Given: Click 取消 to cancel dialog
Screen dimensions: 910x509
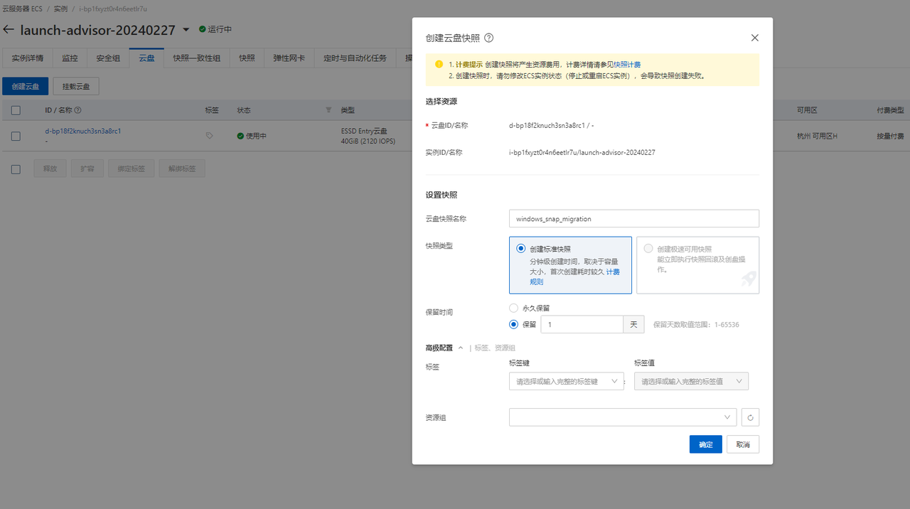Looking at the screenshot, I should pos(743,444).
